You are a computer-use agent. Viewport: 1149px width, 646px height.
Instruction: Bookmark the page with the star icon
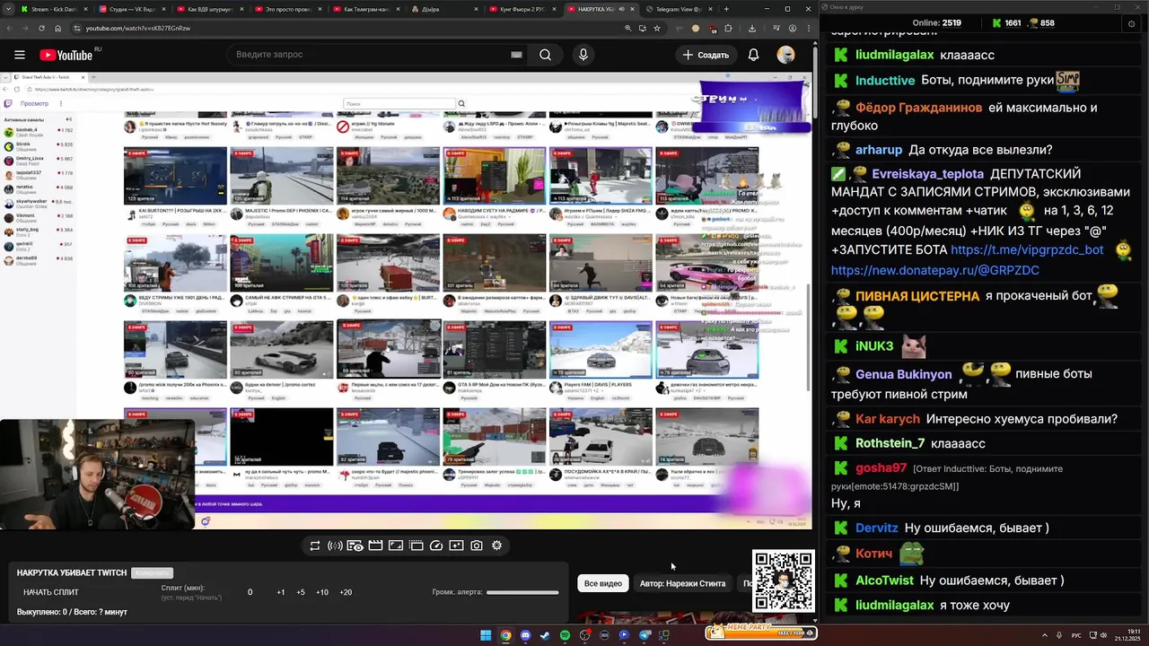(x=657, y=28)
